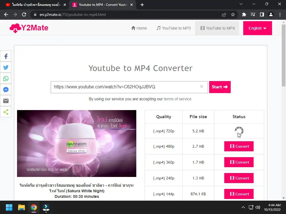The height and width of the screenshot is (214, 286).
Task: Open the Chrome profile icon
Action: (271, 14)
